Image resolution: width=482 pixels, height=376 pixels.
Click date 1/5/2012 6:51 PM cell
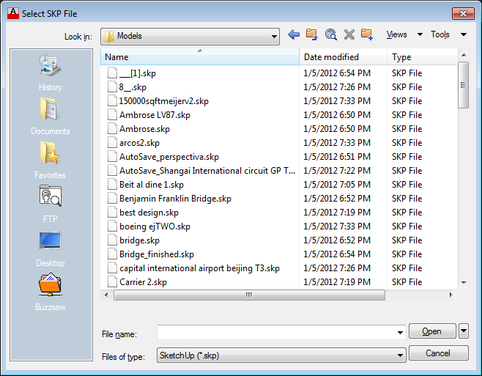(337, 157)
